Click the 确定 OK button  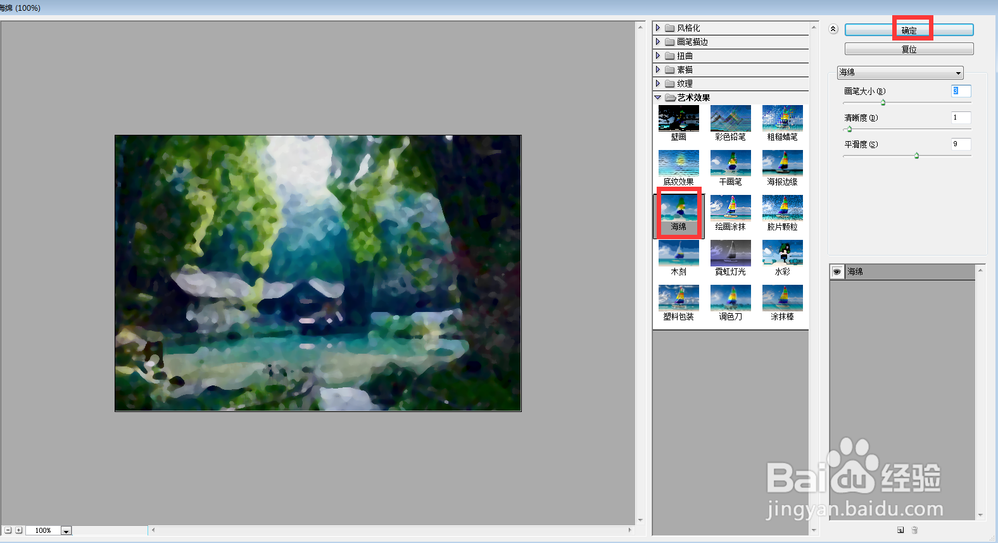(x=909, y=30)
